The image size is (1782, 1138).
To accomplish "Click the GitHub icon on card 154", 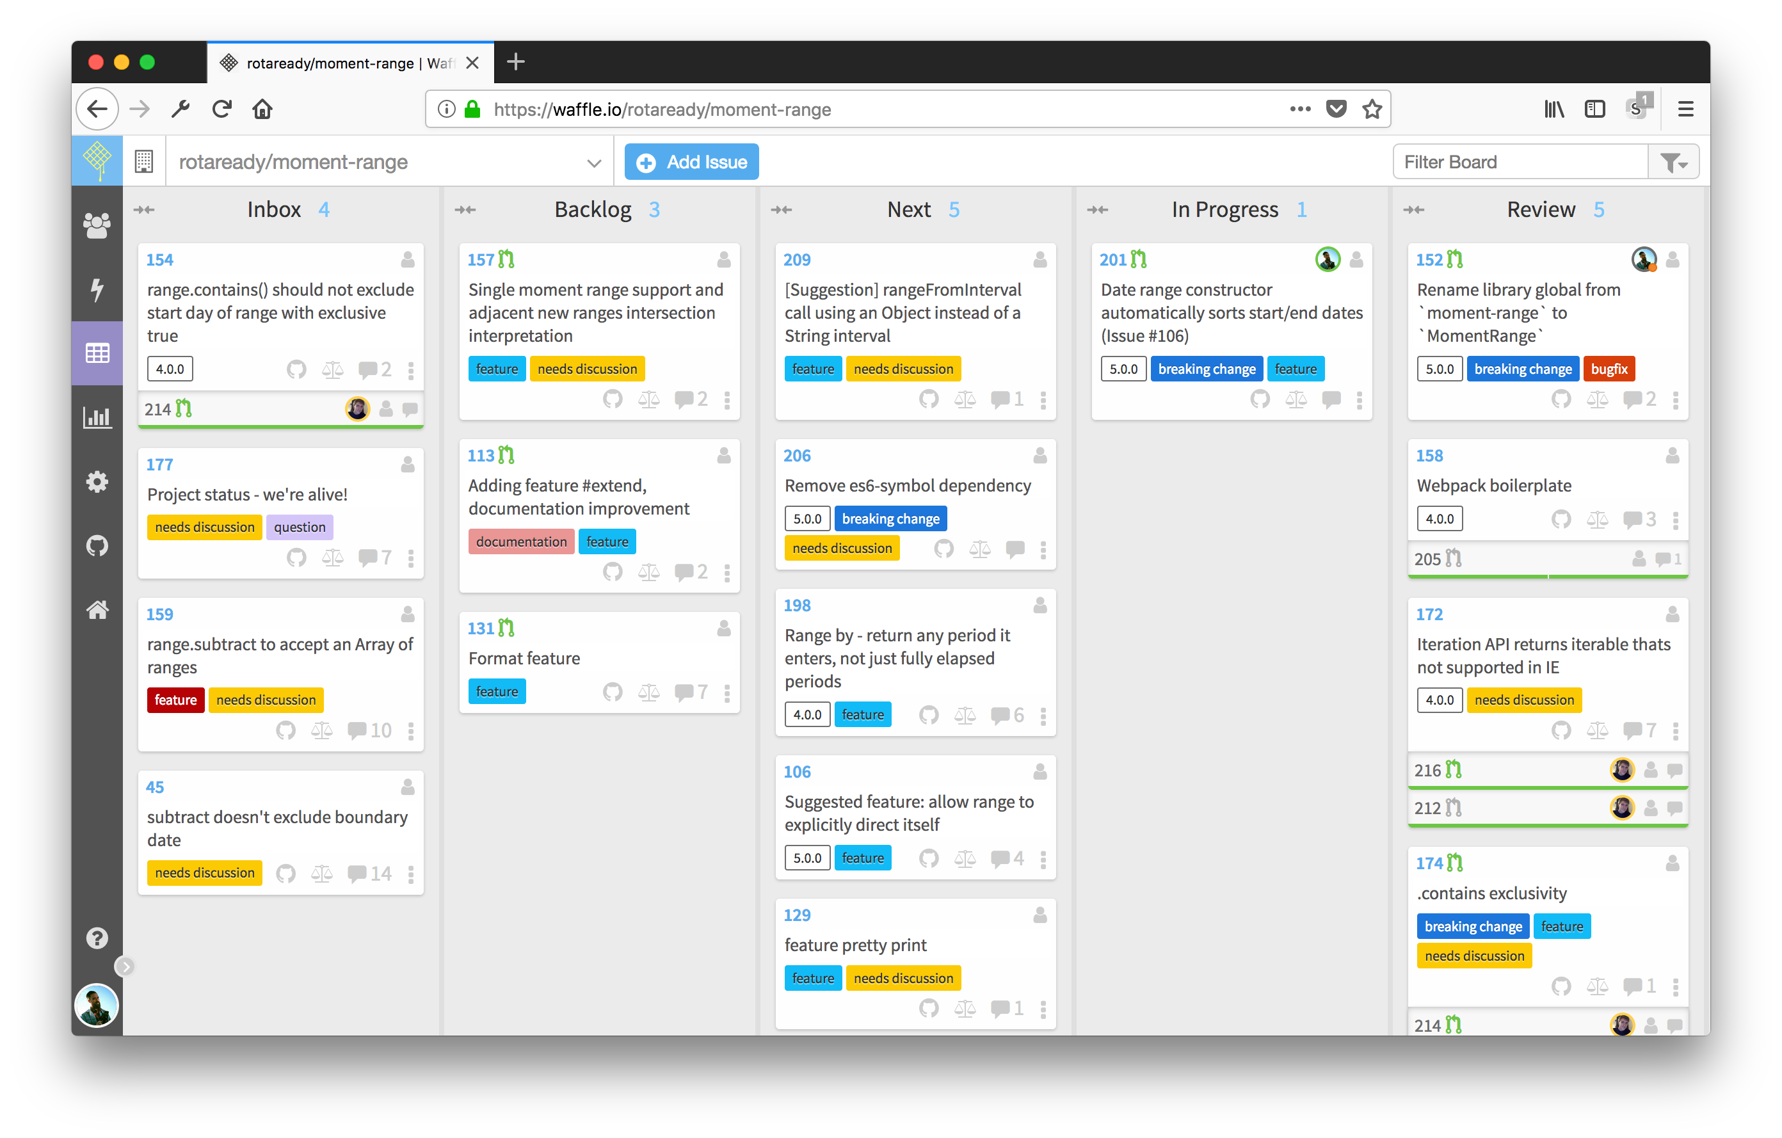I will click(296, 369).
